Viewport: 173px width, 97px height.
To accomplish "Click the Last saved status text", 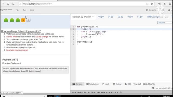I will pos(162,88).
